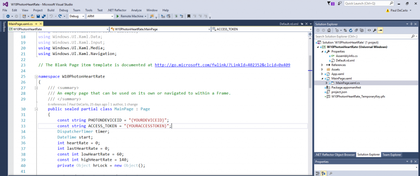Click the Uncomment lines toolbar icon
The height and width of the screenshot is (176, 420).
tap(182, 16)
